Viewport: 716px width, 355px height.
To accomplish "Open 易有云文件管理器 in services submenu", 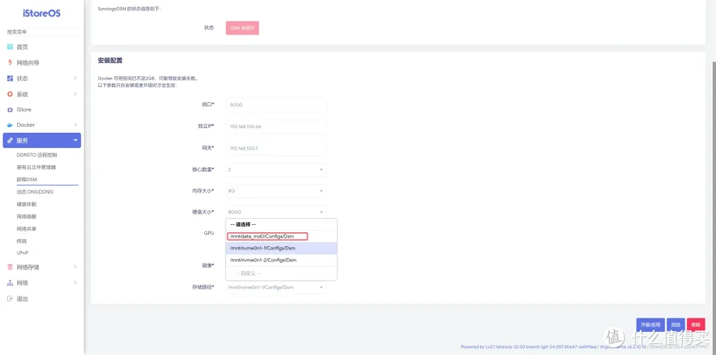I will click(36, 167).
